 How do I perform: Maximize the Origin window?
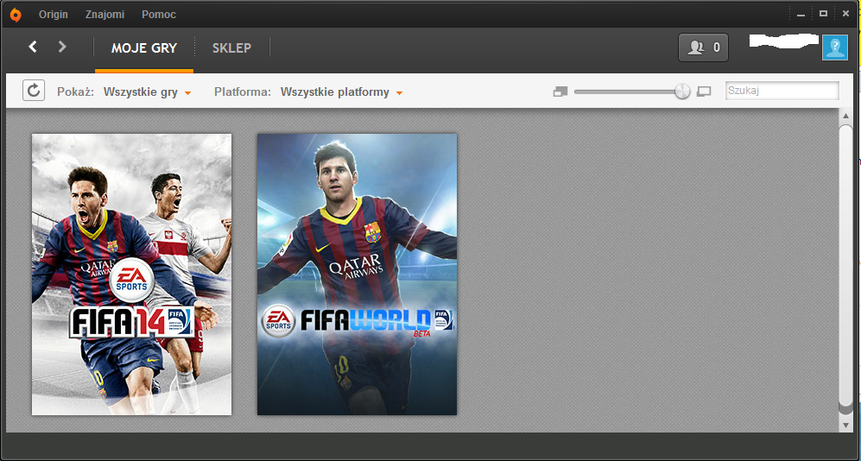[823, 15]
